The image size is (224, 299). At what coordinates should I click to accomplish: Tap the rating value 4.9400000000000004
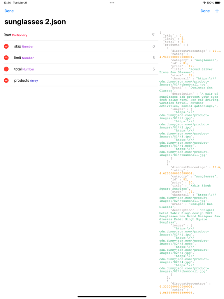pyautogui.click(x=176, y=57)
